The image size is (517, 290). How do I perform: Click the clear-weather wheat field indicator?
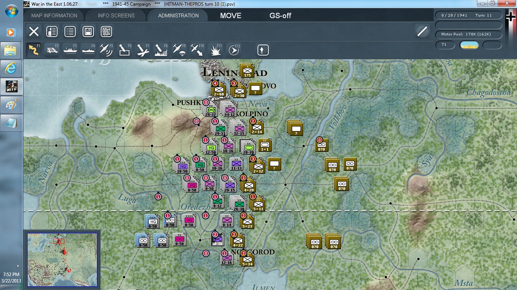pos(469,45)
